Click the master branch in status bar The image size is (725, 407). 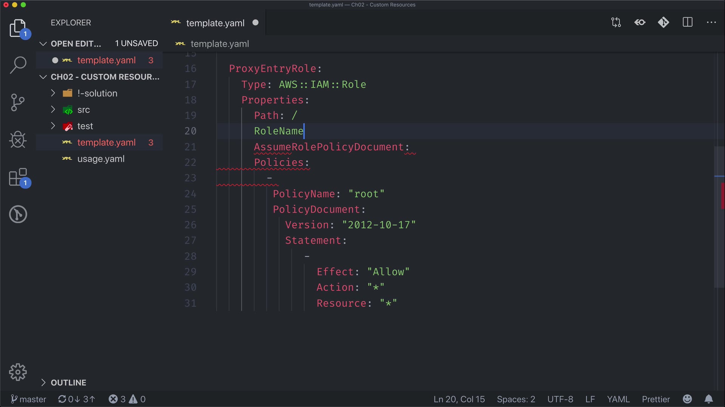point(28,399)
